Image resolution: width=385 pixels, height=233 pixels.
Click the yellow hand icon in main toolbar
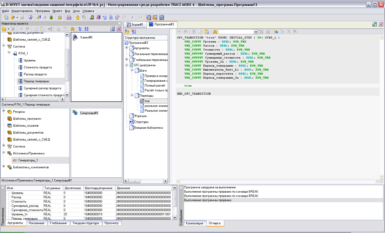click(x=77, y=17)
